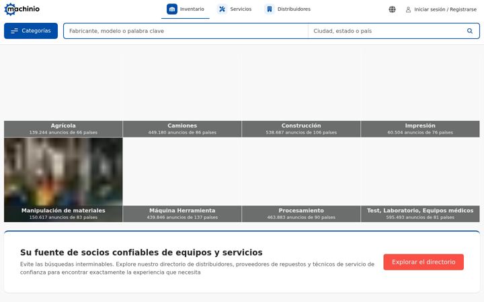Focus the Ciudad, estado o país field
Screen dimensions: 484x302
(x=387, y=31)
